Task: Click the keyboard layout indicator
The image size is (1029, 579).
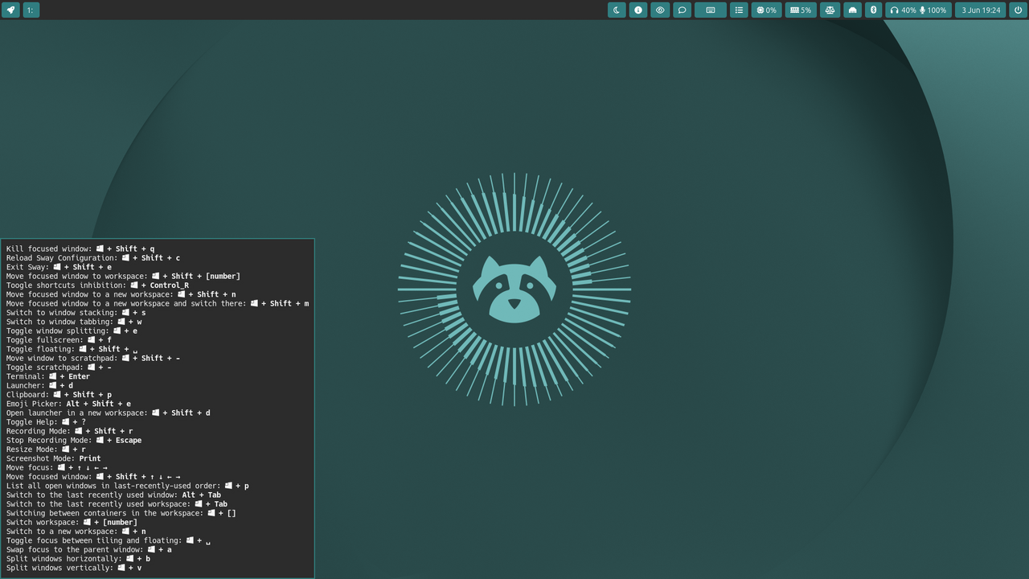Action: (711, 10)
